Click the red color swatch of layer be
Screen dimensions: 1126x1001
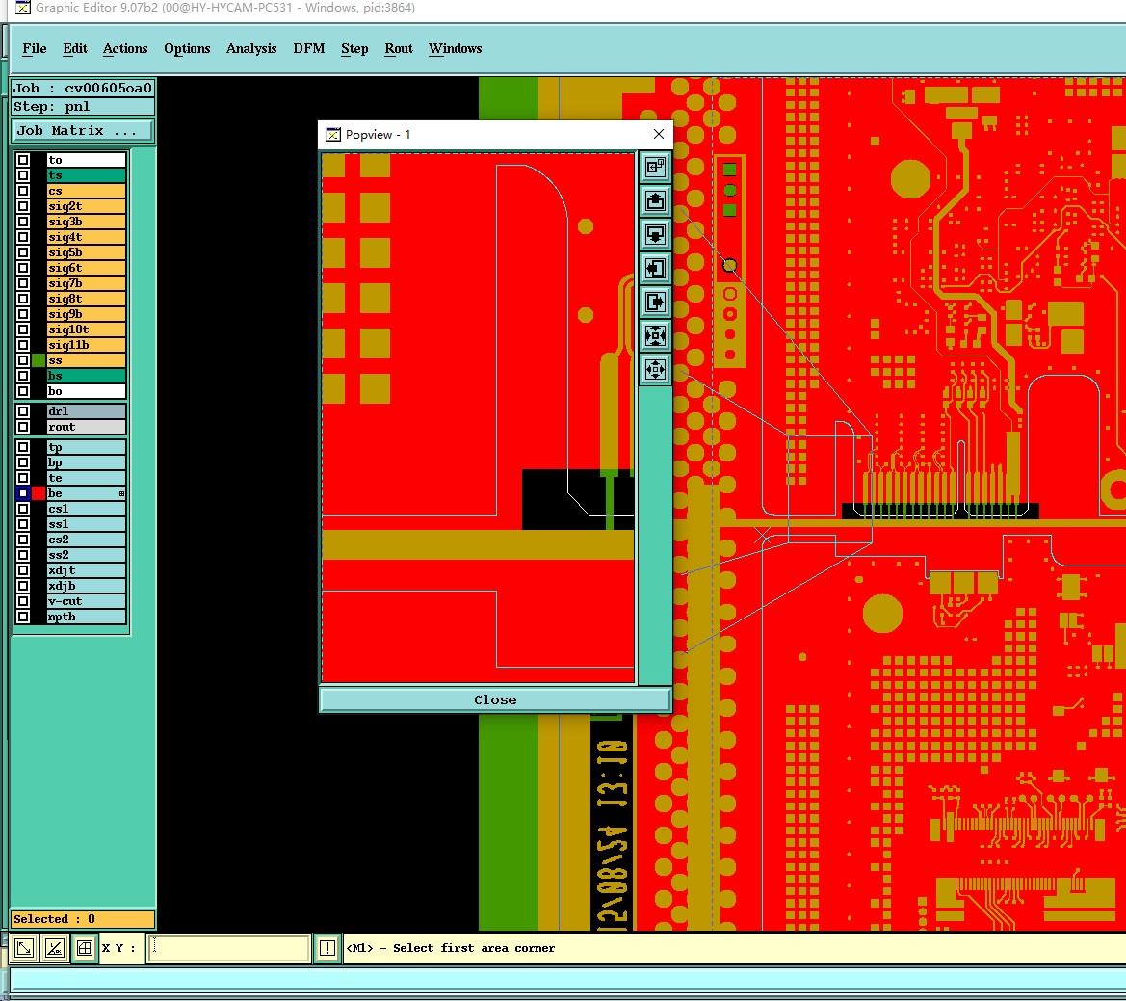(39, 493)
